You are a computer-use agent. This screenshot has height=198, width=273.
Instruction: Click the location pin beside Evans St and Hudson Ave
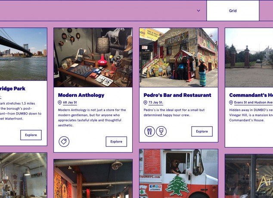point(231,102)
